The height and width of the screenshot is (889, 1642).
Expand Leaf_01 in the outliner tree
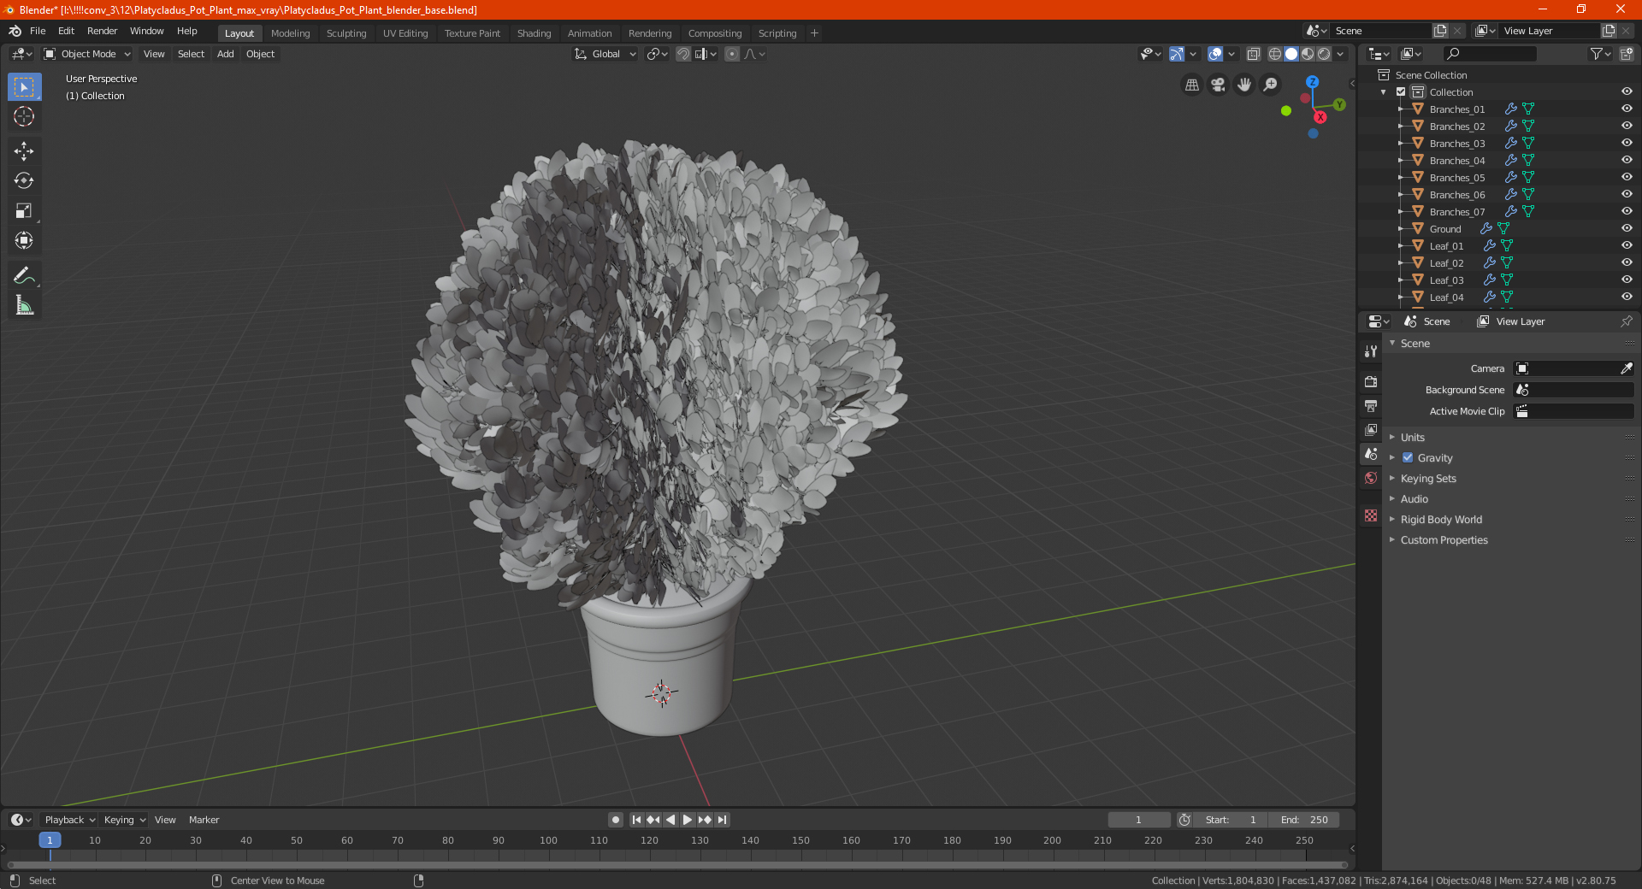click(x=1401, y=246)
